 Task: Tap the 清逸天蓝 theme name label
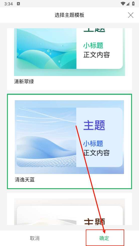tap(25, 180)
